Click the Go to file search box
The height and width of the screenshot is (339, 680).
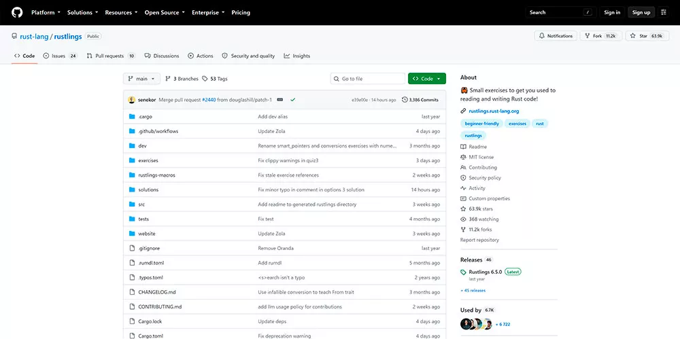[368, 79]
